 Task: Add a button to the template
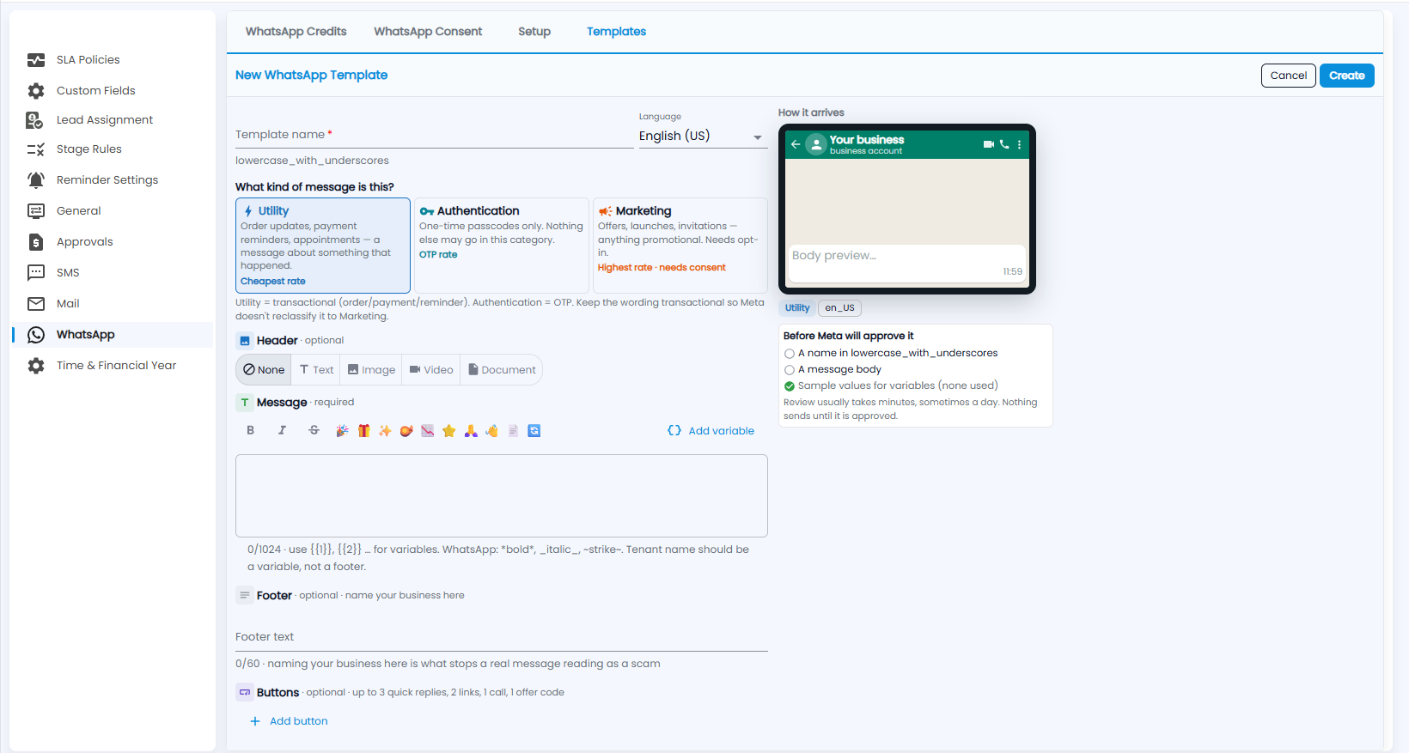point(289,721)
